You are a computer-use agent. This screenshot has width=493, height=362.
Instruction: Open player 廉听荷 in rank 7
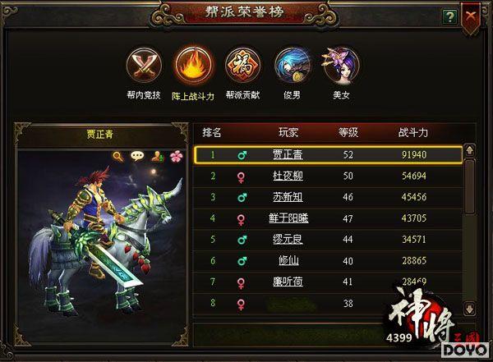tap(288, 282)
